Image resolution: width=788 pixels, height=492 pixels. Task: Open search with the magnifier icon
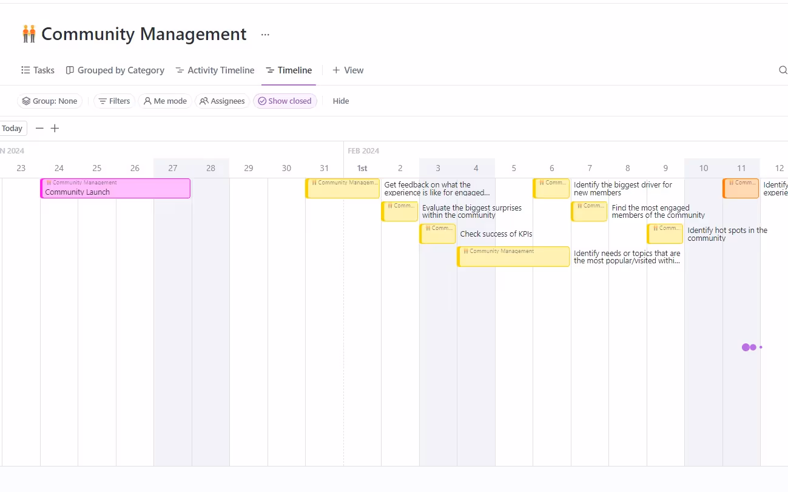783,70
